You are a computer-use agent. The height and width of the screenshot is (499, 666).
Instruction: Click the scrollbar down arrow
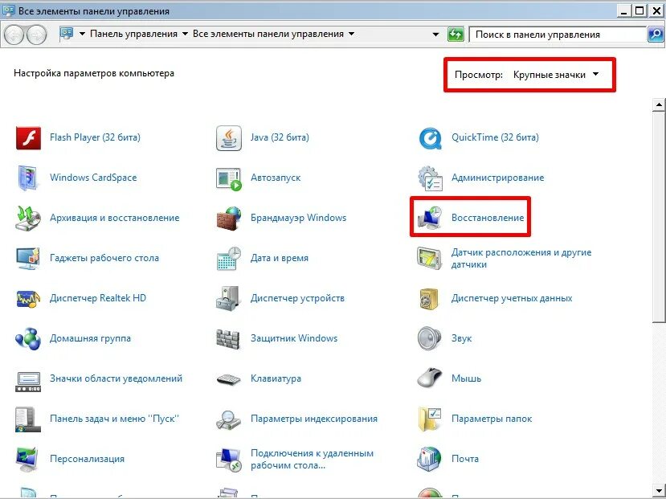pos(659,490)
